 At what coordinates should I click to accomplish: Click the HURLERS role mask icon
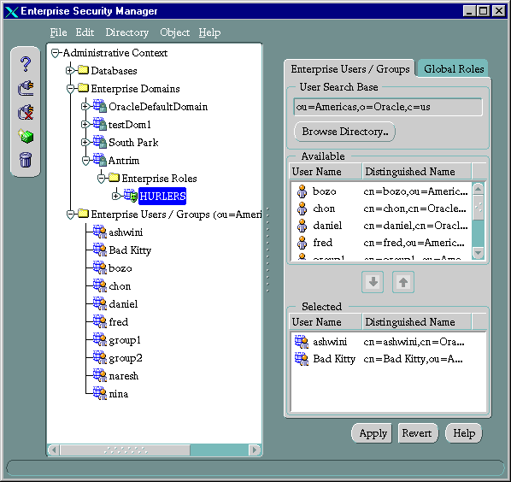point(131,196)
